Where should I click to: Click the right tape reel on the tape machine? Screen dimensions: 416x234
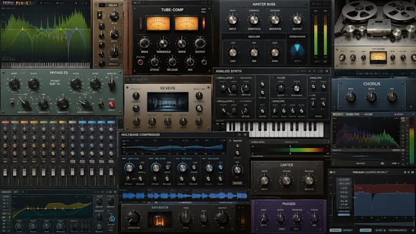(399, 10)
